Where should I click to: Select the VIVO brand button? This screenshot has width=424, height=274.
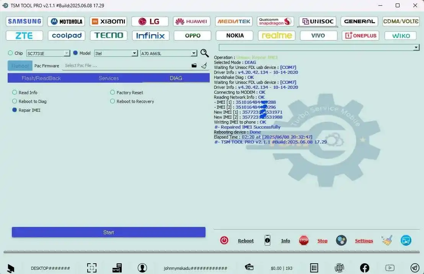[318, 36]
